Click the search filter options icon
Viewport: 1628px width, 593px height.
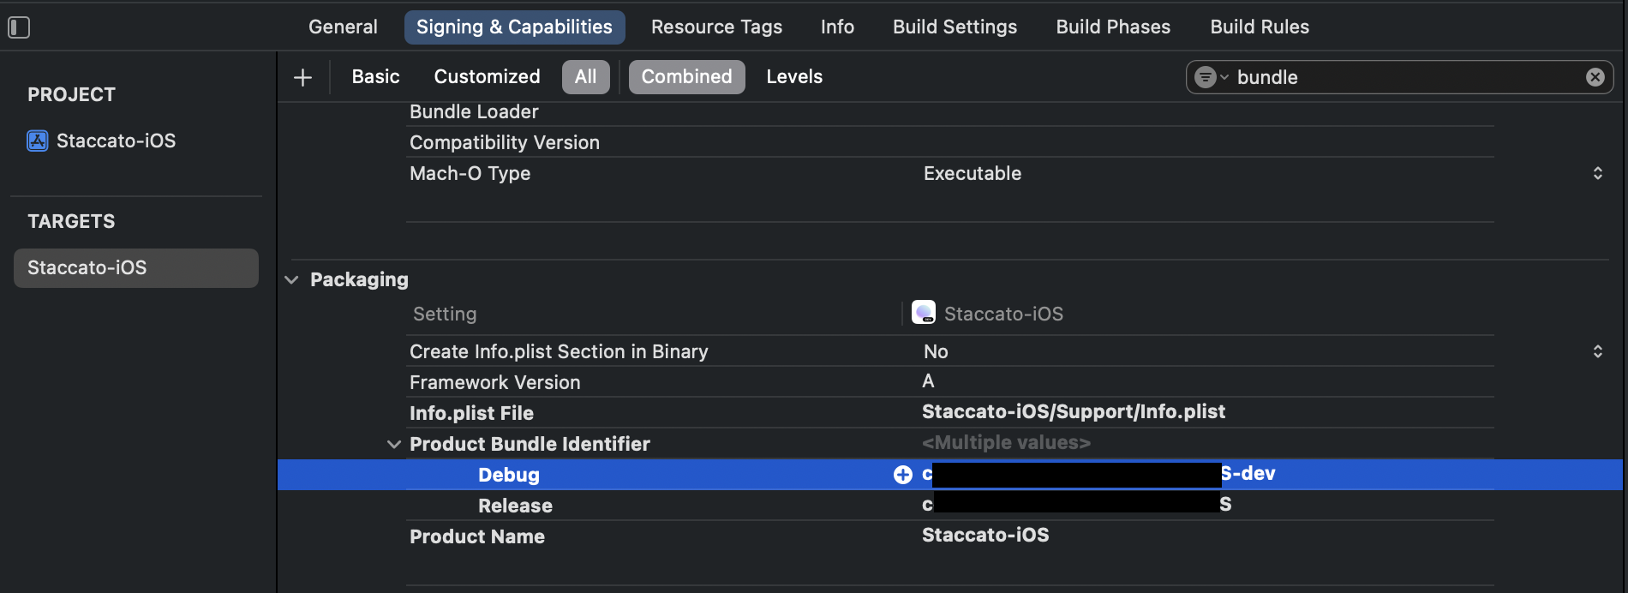pyautogui.click(x=1209, y=77)
